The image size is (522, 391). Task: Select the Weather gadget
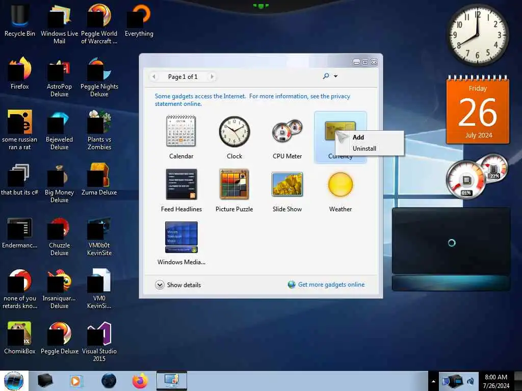pyautogui.click(x=340, y=190)
